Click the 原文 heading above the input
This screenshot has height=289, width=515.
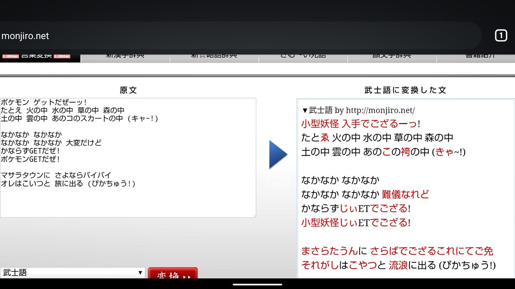[x=128, y=90]
